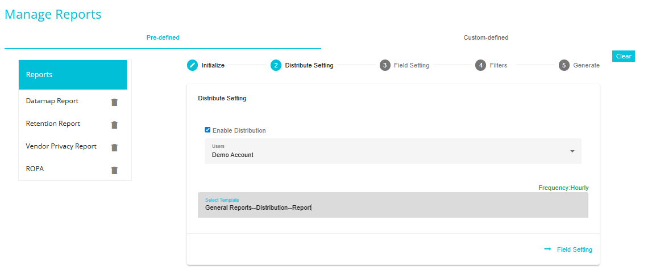
Task: Click the Clear button
Action: [624, 56]
